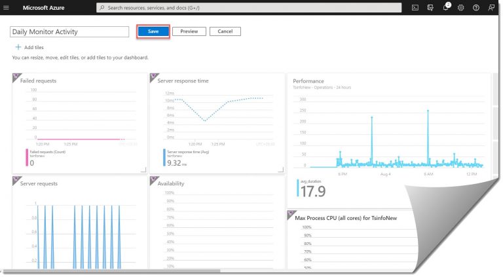
Task: Click the Server response time tile resize handle
Action: 281,170
